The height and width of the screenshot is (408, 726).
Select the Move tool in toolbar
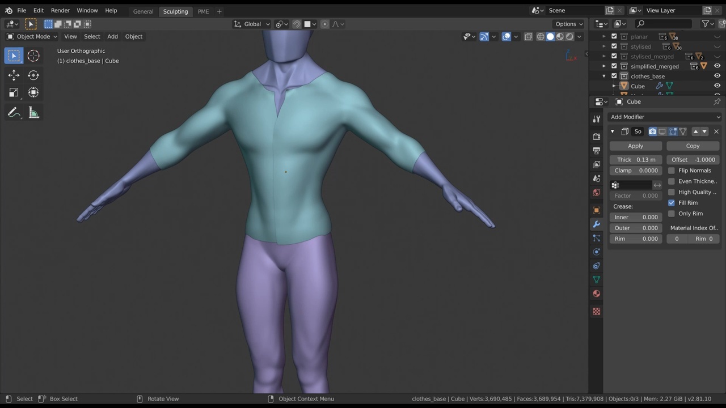pos(14,75)
